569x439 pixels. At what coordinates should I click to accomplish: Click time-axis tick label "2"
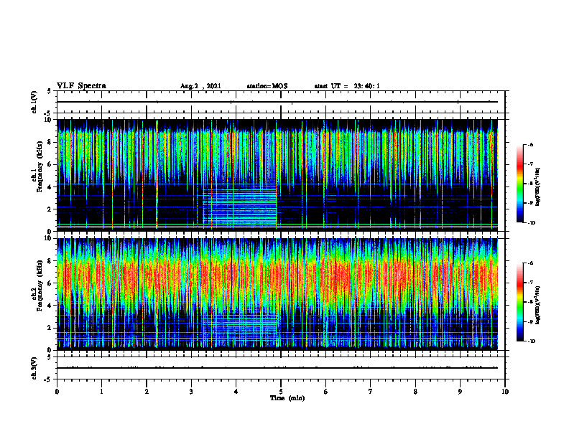click(x=147, y=392)
